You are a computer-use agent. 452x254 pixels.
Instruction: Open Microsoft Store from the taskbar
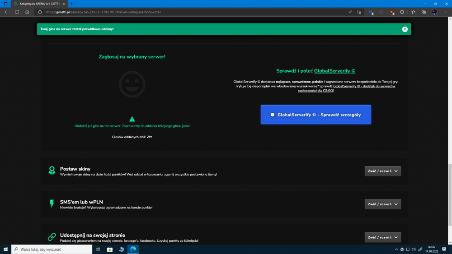(x=110, y=249)
